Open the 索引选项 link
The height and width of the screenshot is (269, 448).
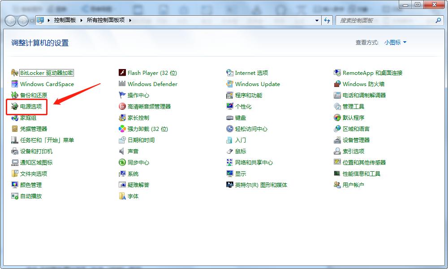(353, 151)
